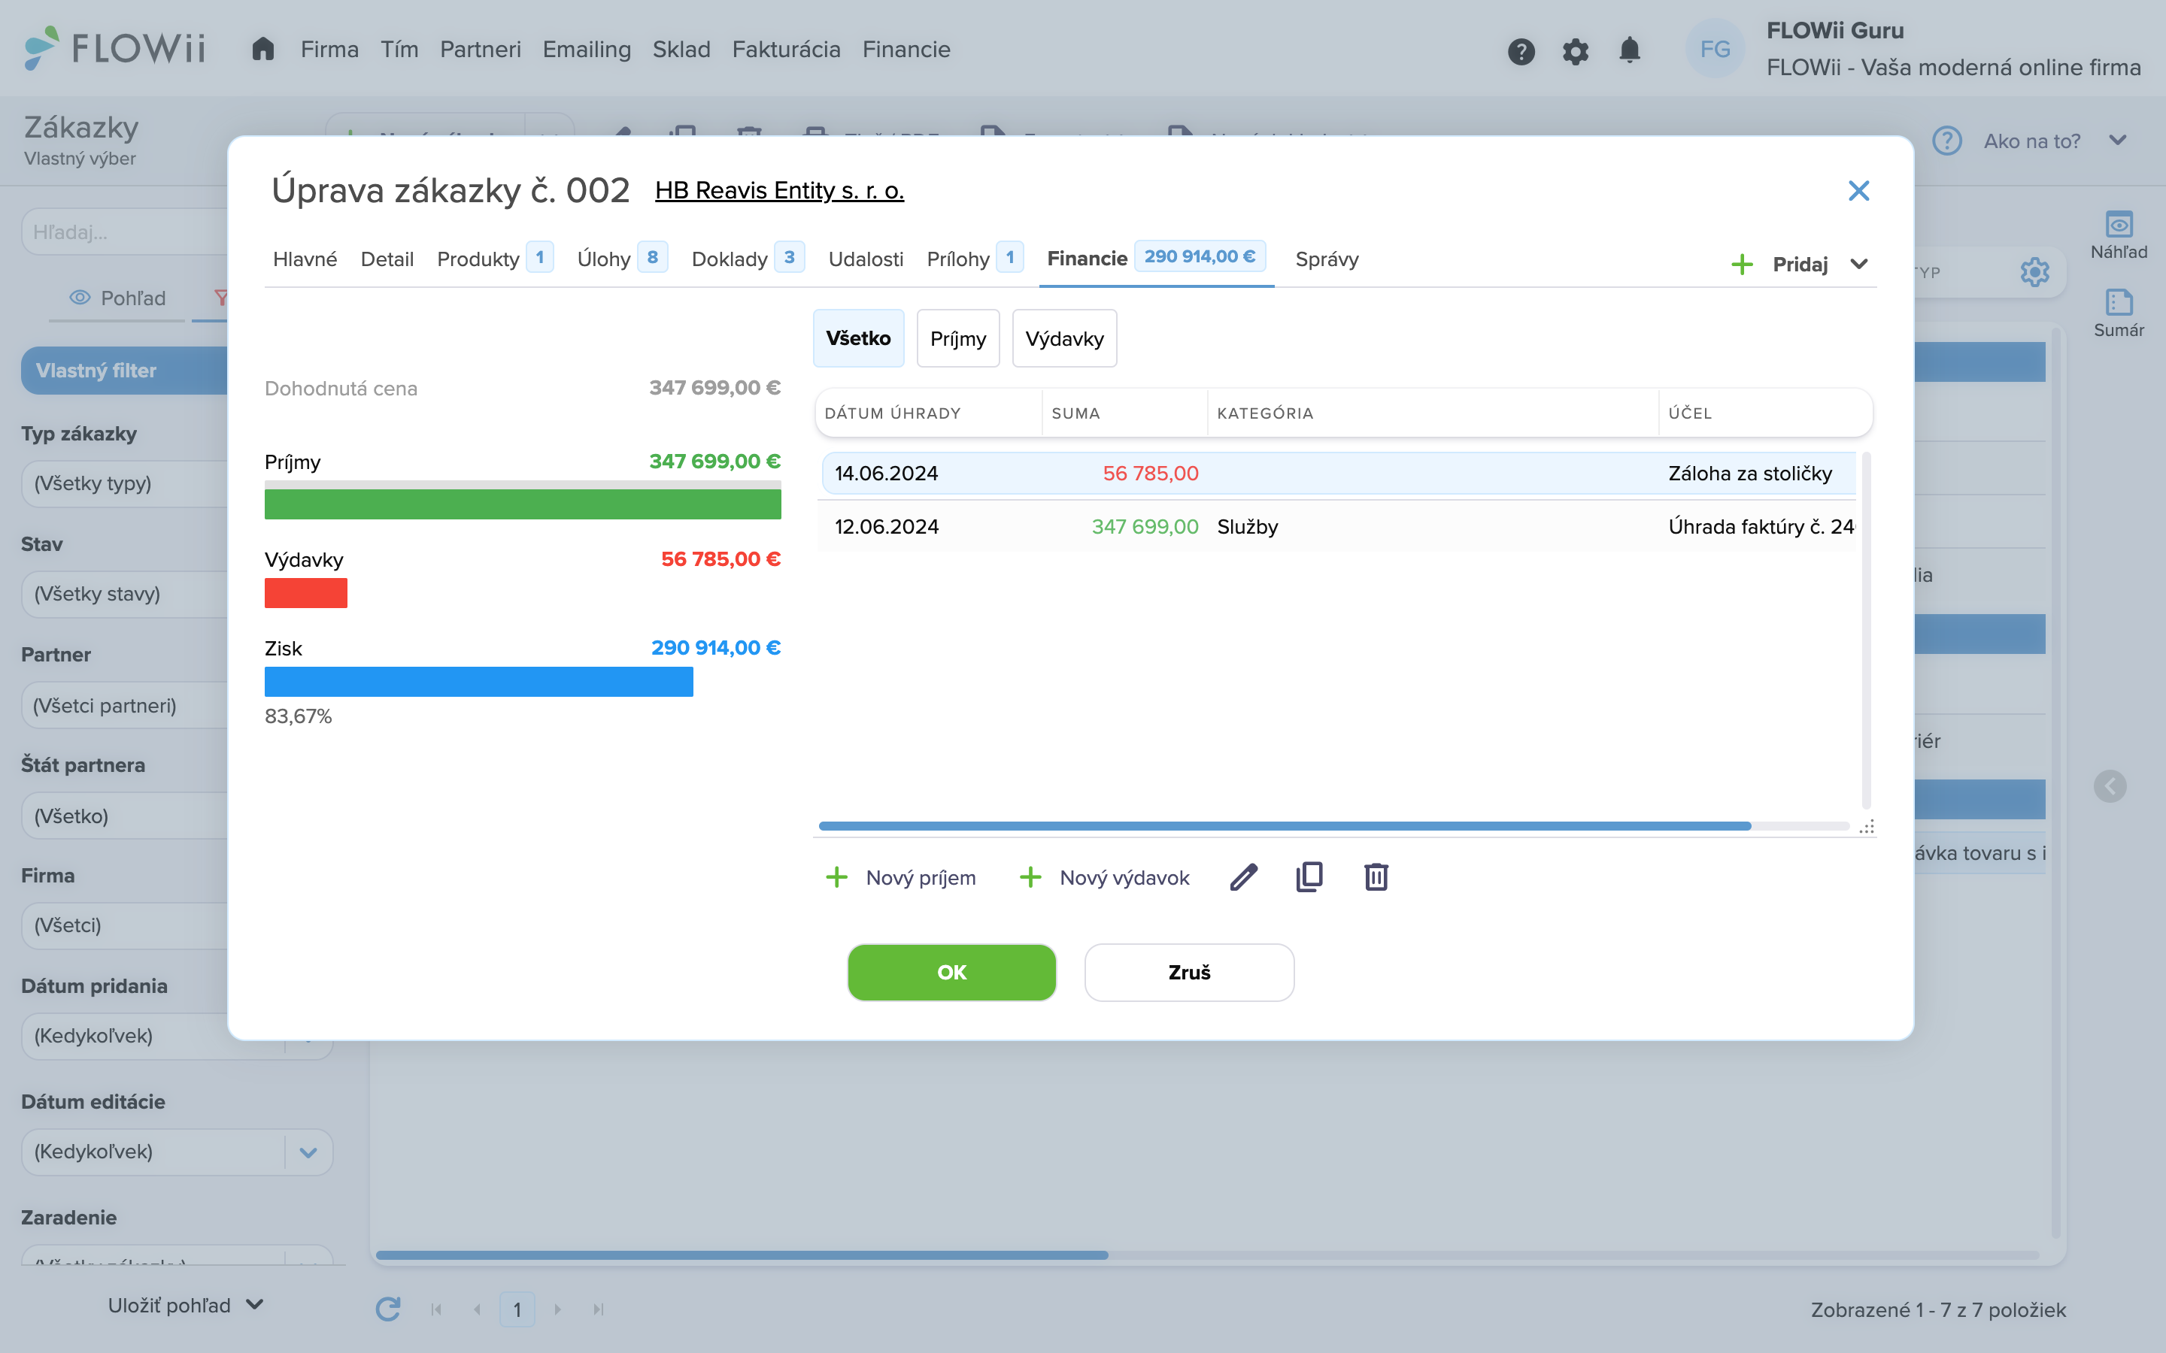This screenshot has height=1353, width=2166.
Task: Go to the next page of orders
Action: point(557,1309)
